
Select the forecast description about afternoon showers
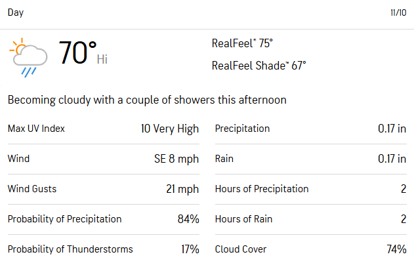[147, 100]
